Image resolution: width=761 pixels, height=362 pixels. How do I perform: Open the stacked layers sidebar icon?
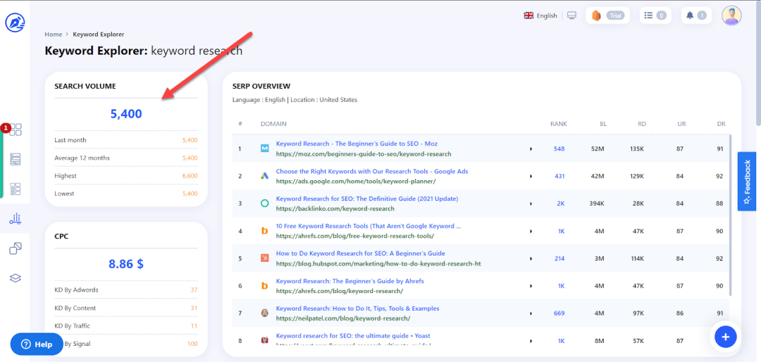pos(16,278)
